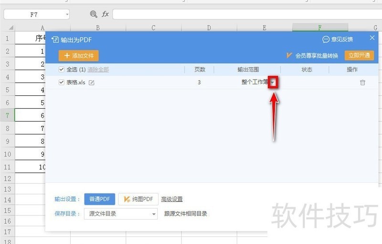Image resolution: width=382 pixels, height=244 pixels.
Task: Click cell A9 containing 8
Action: (30, 141)
